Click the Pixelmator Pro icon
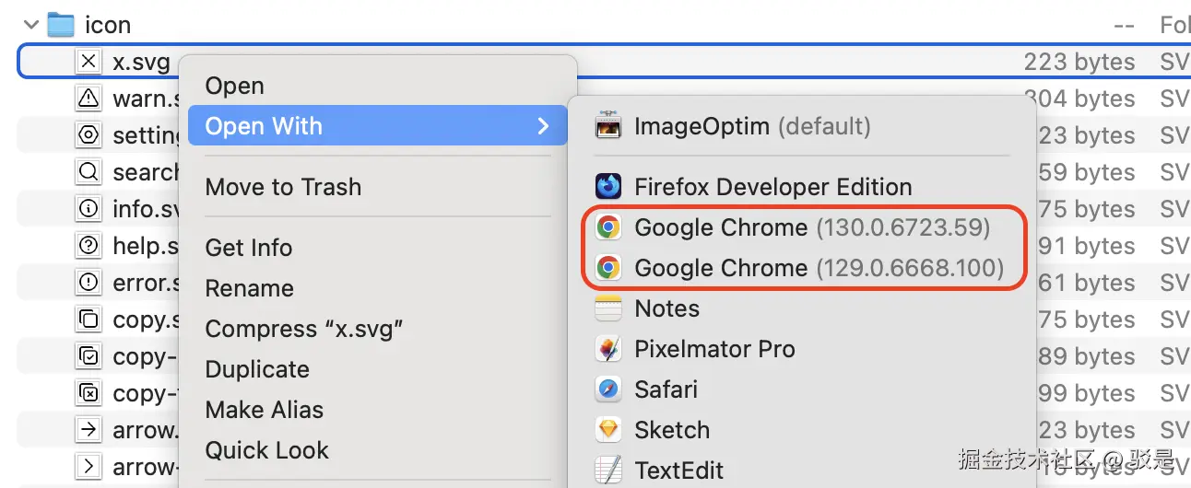 pyautogui.click(x=608, y=349)
